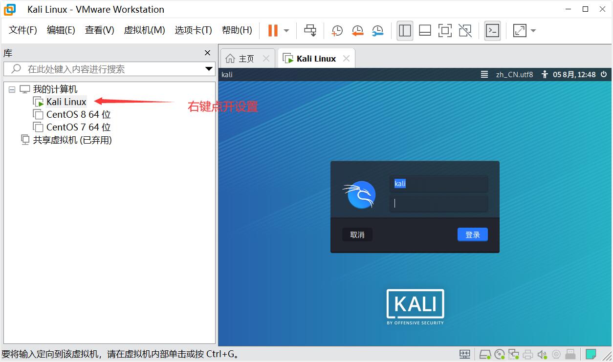Revert to the latest snapshot

pyautogui.click(x=357, y=30)
